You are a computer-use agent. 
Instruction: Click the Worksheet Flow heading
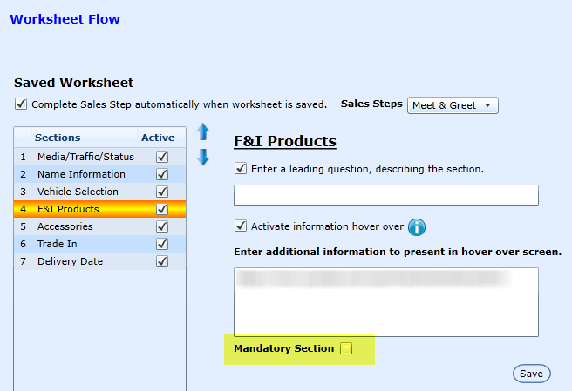(x=65, y=19)
